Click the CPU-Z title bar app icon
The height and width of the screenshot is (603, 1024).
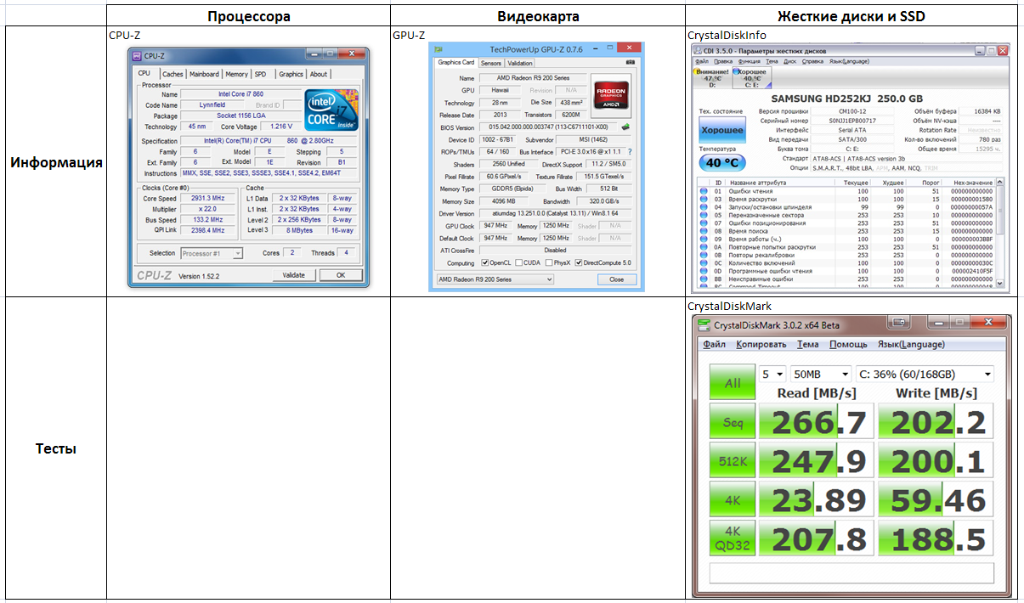point(135,56)
